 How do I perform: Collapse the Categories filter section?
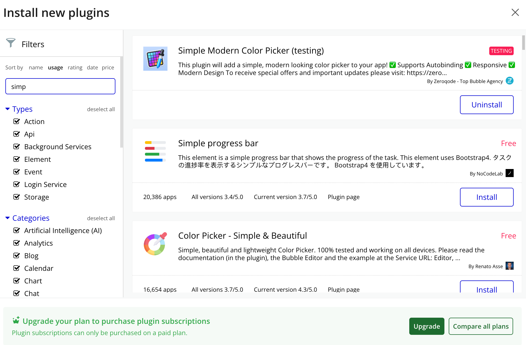click(8, 218)
